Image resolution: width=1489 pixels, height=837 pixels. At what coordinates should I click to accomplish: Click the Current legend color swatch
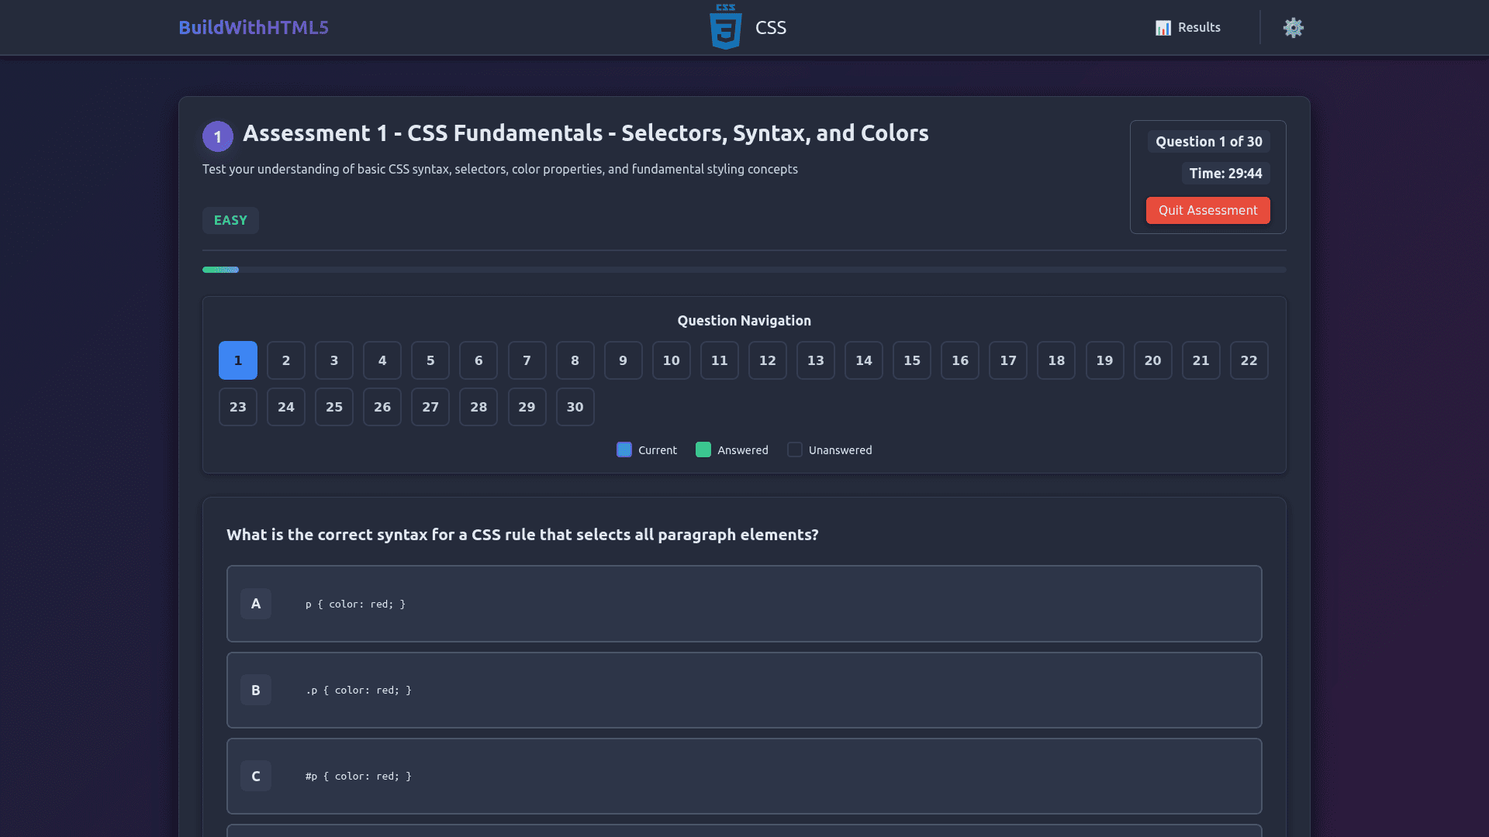[624, 450]
